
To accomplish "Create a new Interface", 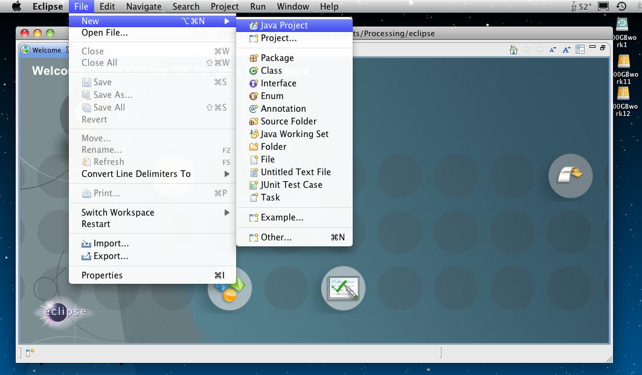I will point(294,83).
